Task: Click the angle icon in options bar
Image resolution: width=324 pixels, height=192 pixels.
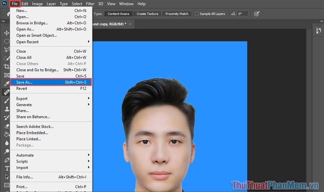Action: click(x=233, y=14)
